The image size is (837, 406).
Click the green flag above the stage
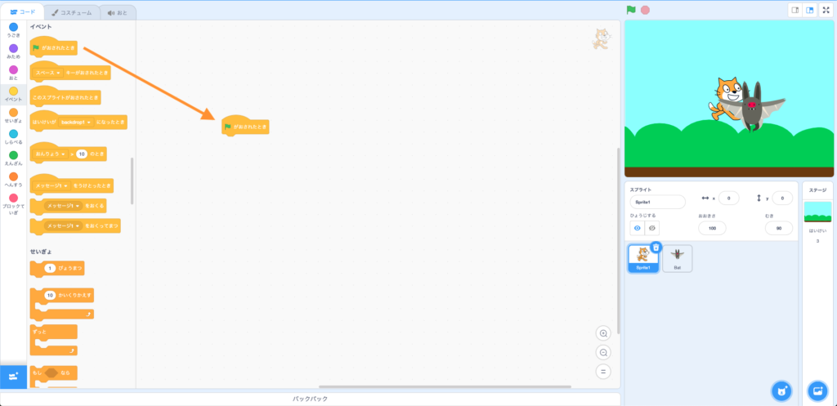coord(631,10)
